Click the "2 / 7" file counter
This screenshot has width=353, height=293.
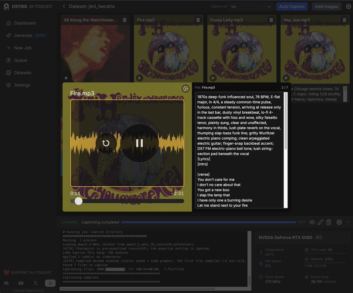(284, 88)
